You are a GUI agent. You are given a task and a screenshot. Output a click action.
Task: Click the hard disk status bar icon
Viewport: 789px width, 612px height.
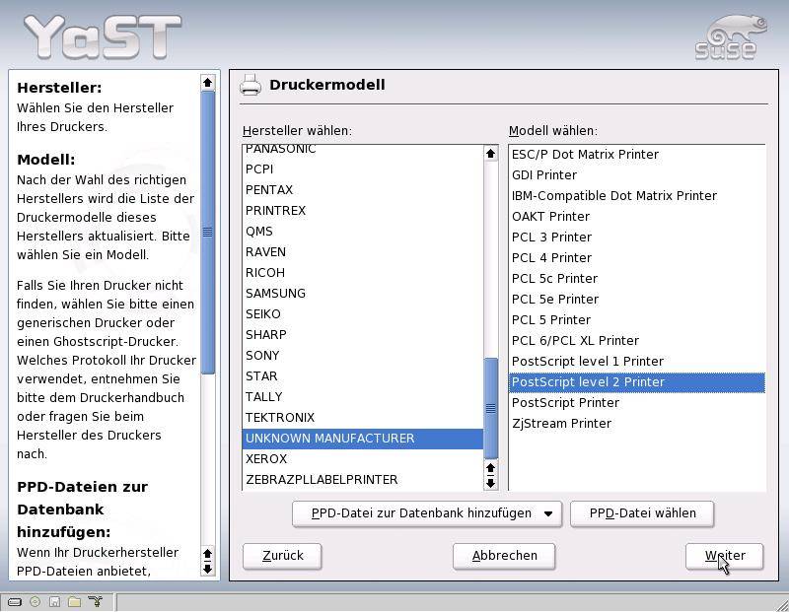tap(15, 601)
